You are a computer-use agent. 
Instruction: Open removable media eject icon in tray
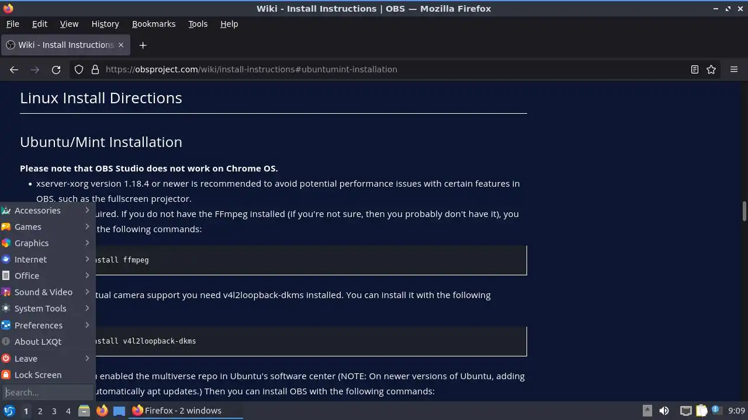point(647,411)
